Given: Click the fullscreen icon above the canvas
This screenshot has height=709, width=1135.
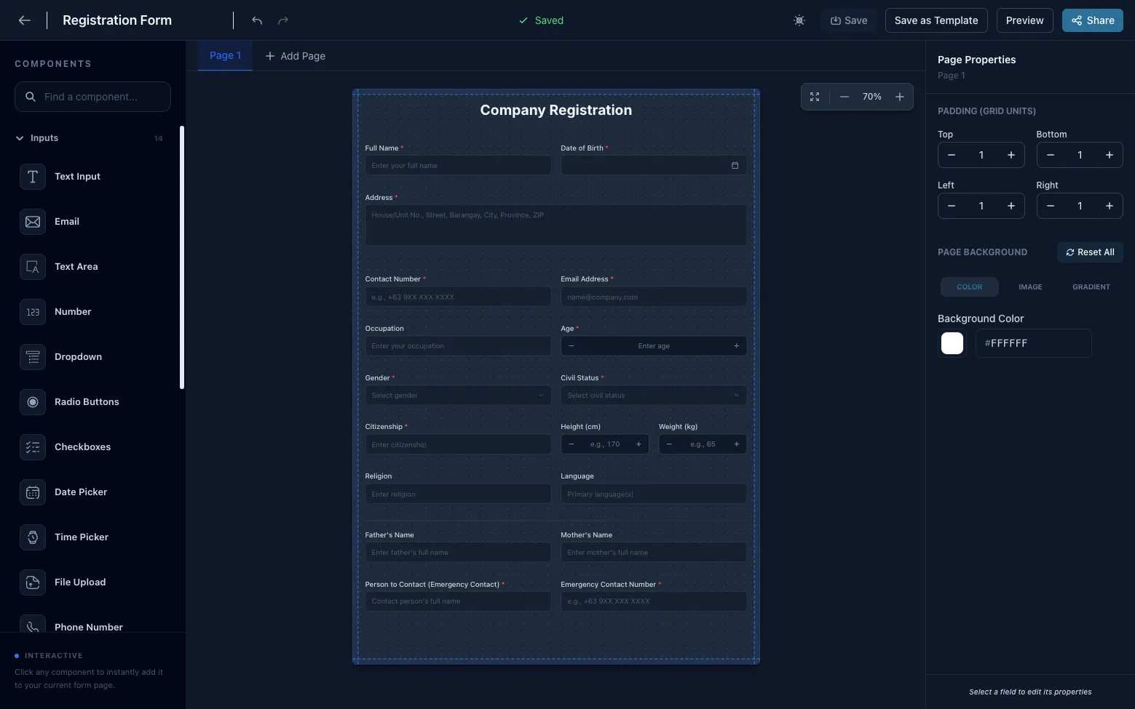Looking at the screenshot, I should click(x=814, y=96).
